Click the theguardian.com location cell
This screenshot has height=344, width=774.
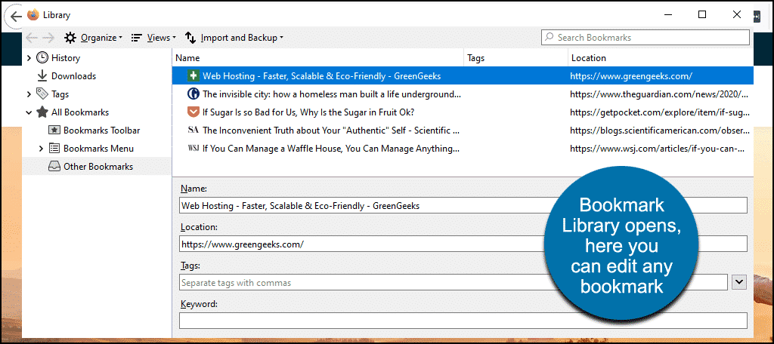(x=660, y=94)
